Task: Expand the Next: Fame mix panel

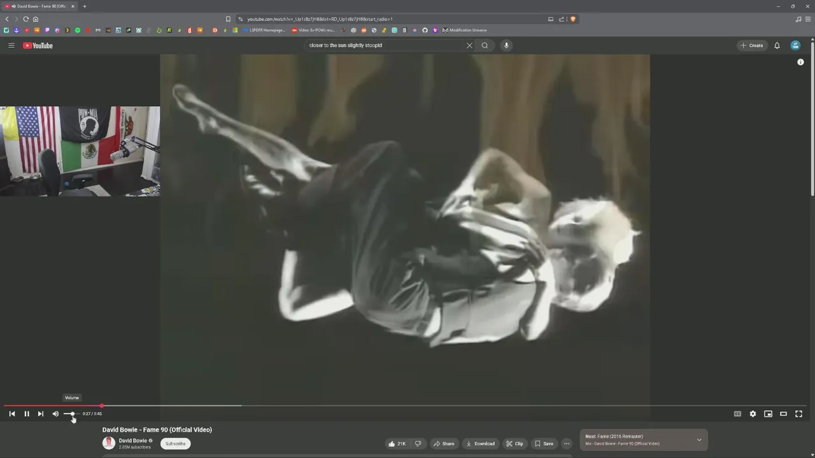Action: click(x=698, y=440)
